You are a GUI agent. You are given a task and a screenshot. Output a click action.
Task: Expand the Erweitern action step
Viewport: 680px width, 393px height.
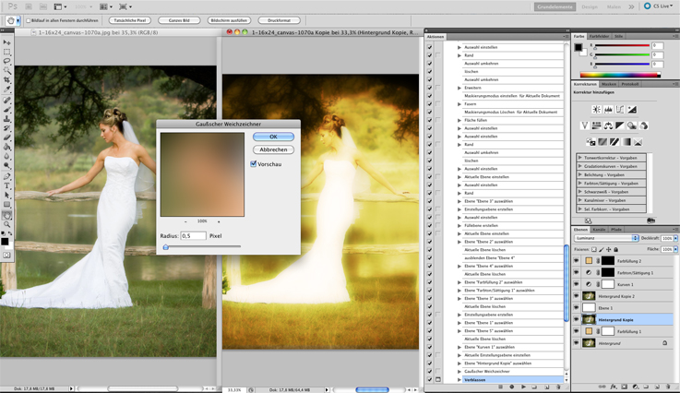pyautogui.click(x=459, y=88)
